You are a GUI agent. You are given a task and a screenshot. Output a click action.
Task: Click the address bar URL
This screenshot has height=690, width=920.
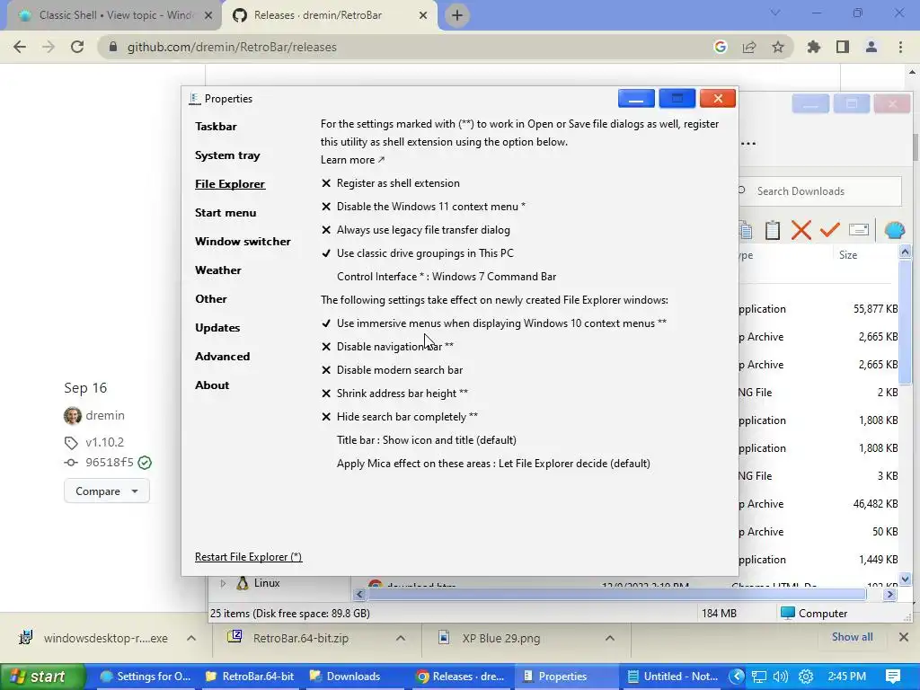pyautogui.click(x=232, y=47)
